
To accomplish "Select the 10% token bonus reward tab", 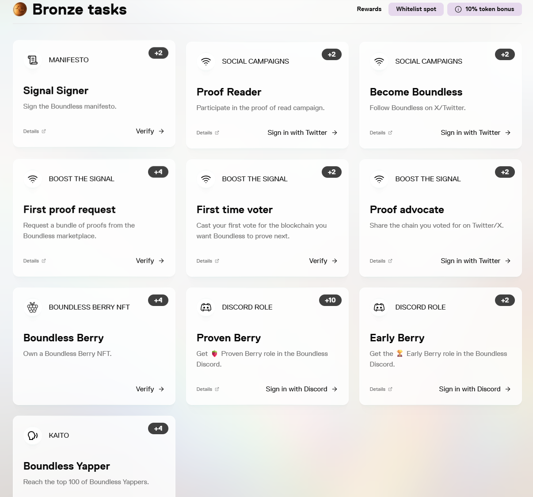I will (x=484, y=9).
